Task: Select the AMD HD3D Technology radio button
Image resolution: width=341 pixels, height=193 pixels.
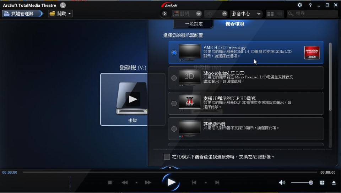Action: pyautogui.click(x=174, y=53)
